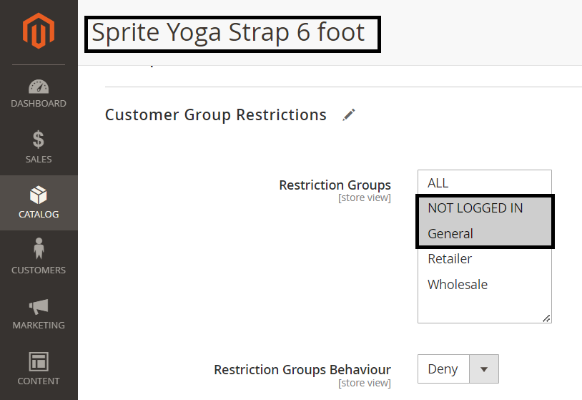Open the Content layout icon
Image resolution: width=582 pixels, height=400 pixels.
tap(39, 361)
